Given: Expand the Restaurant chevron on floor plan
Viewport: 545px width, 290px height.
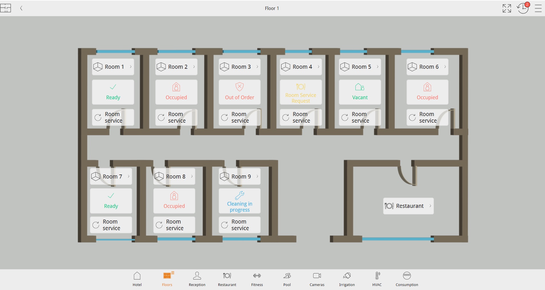Looking at the screenshot, I should [430, 206].
